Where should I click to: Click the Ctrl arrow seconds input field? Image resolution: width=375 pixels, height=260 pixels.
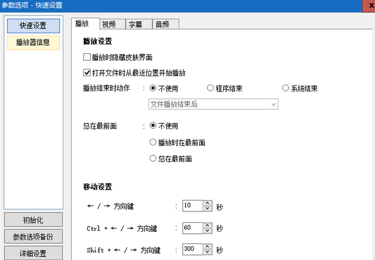click(193, 228)
